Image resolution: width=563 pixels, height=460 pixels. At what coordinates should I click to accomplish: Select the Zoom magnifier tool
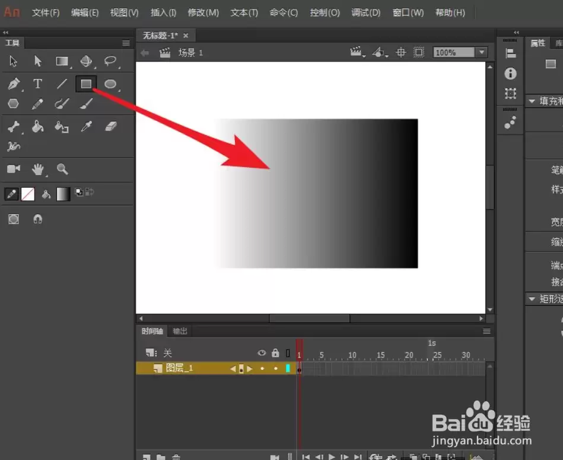point(62,169)
